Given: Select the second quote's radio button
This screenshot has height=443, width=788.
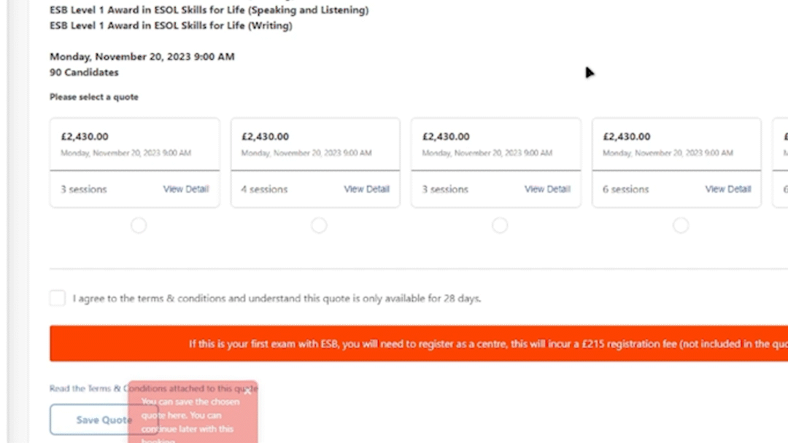Looking at the screenshot, I should [319, 226].
